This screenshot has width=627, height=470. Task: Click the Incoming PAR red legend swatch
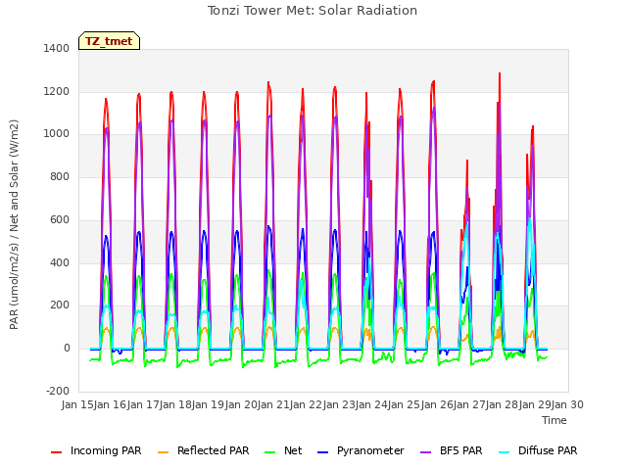tap(57, 452)
